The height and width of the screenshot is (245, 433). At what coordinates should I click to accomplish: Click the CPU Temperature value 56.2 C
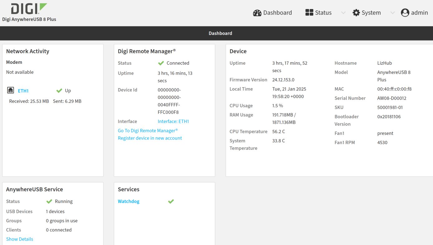point(279,132)
